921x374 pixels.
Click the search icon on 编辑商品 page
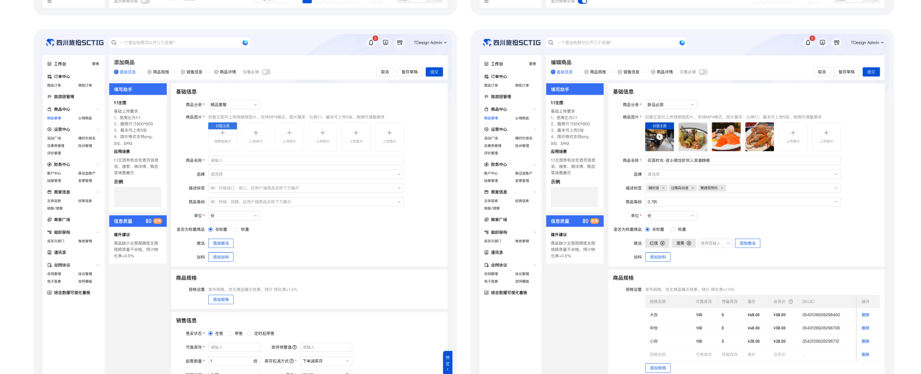tap(550, 42)
